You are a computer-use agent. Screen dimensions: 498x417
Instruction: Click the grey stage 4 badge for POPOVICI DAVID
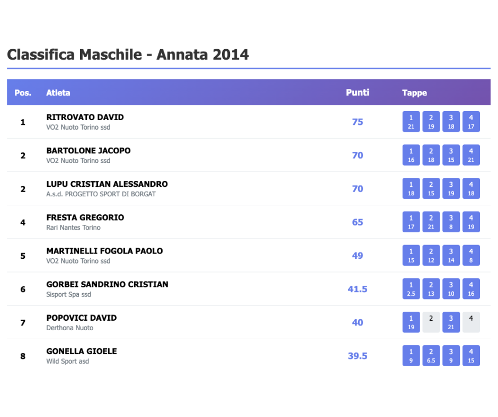point(471,322)
